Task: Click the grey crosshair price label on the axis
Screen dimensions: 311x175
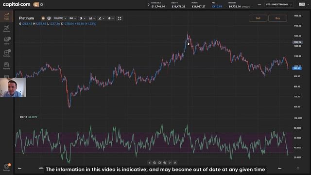Action: 297,42
